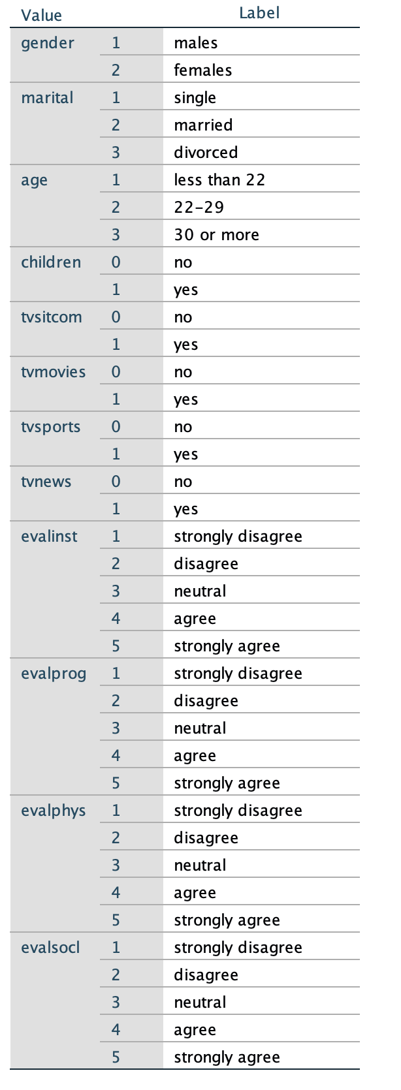
Task: Select the tvsports variable name
Action: pos(51,428)
